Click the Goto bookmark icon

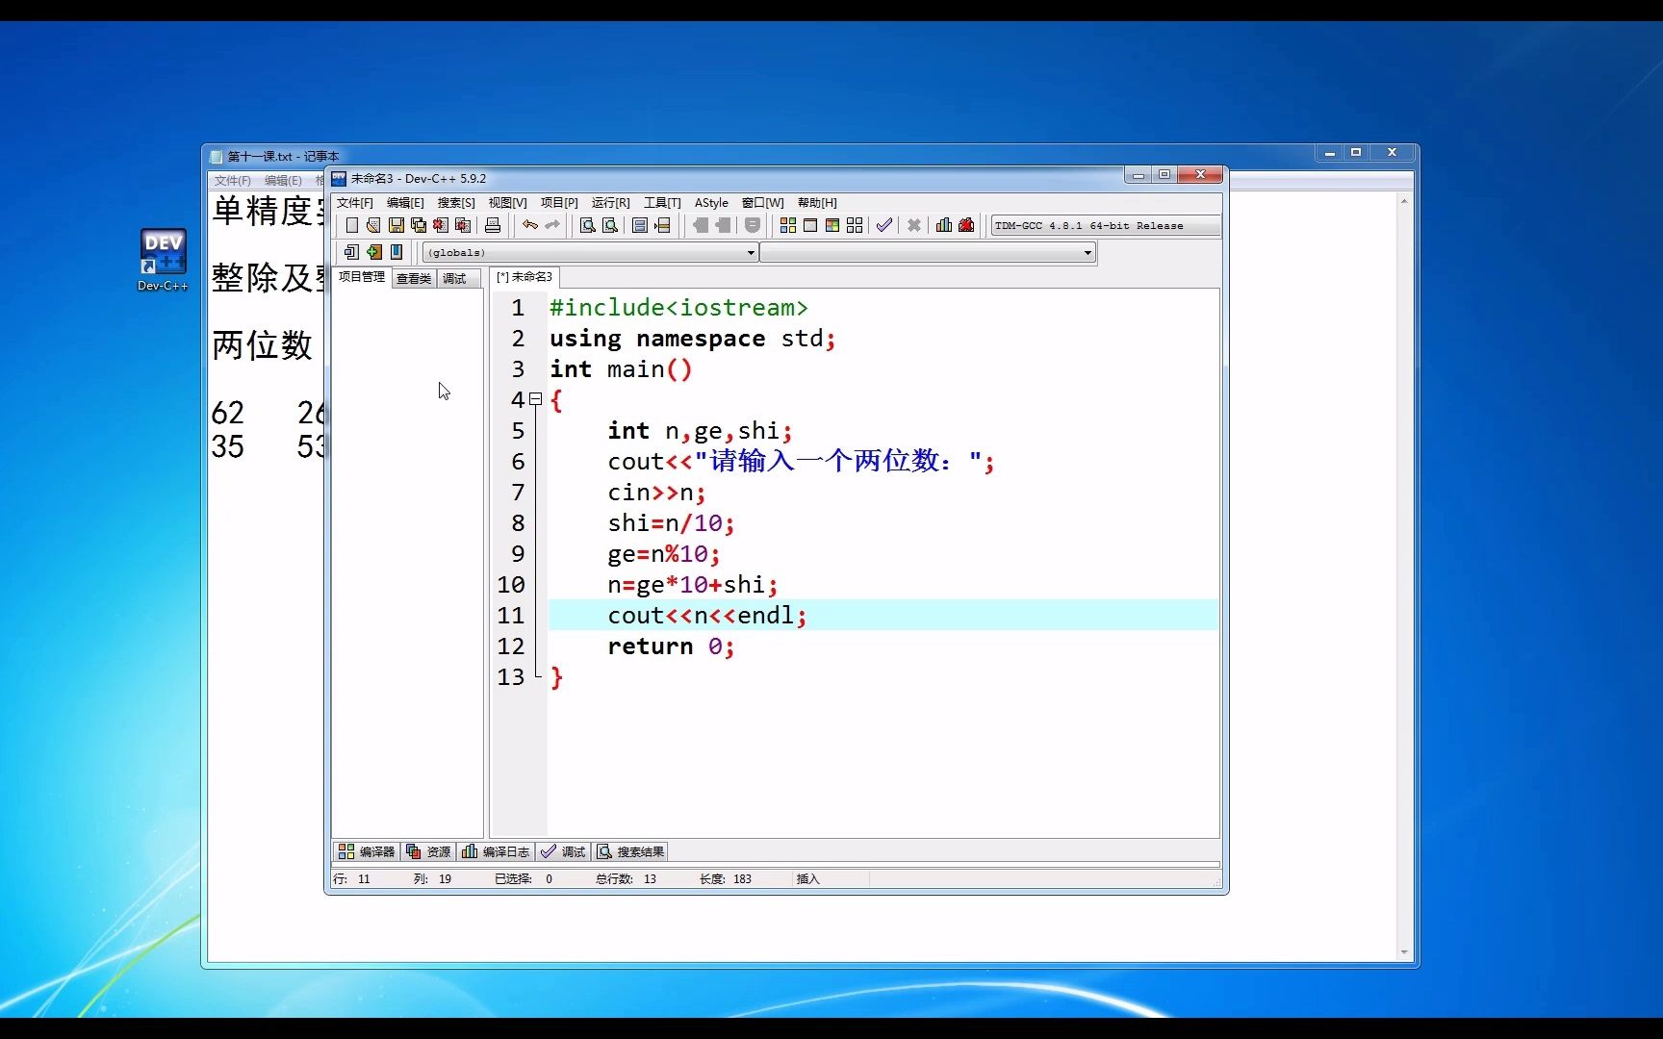click(396, 252)
